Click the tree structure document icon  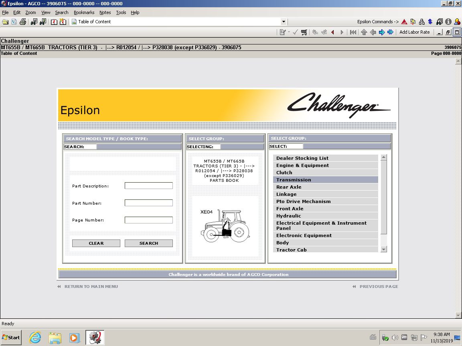click(14, 22)
